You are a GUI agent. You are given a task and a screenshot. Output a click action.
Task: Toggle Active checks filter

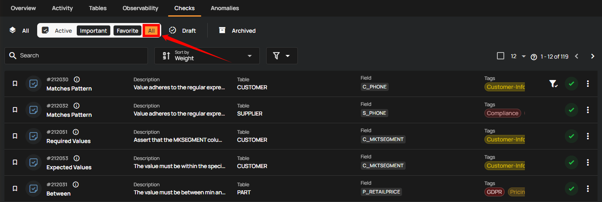point(57,31)
